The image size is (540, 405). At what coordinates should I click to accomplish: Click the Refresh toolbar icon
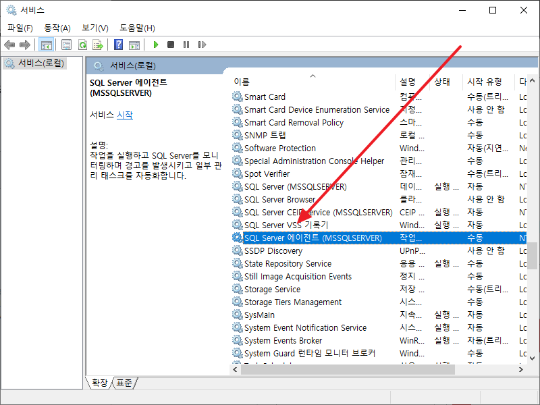pyautogui.click(x=82, y=45)
